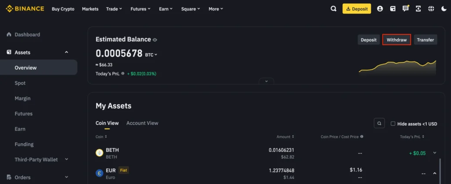The width and height of the screenshot is (451, 184).
Task: Click the $1.16 coin price
Action: (x=356, y=170)
